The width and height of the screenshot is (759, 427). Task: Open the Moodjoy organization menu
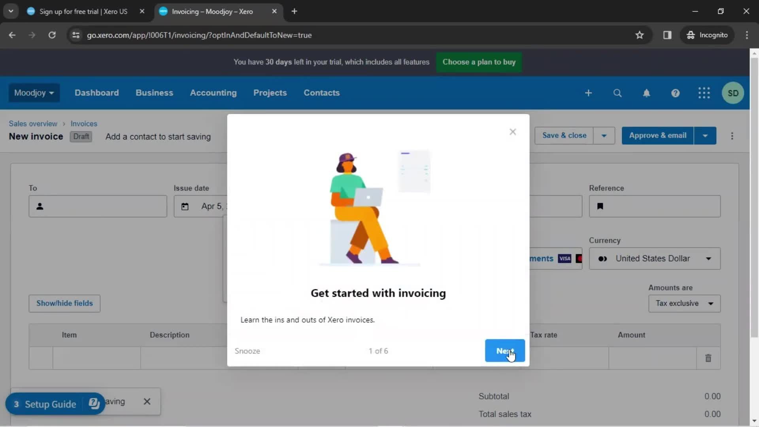(34, 93)
